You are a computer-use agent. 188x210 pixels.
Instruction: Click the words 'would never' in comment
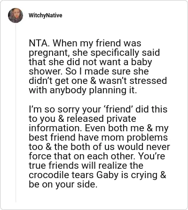click(x=144, y=147)
